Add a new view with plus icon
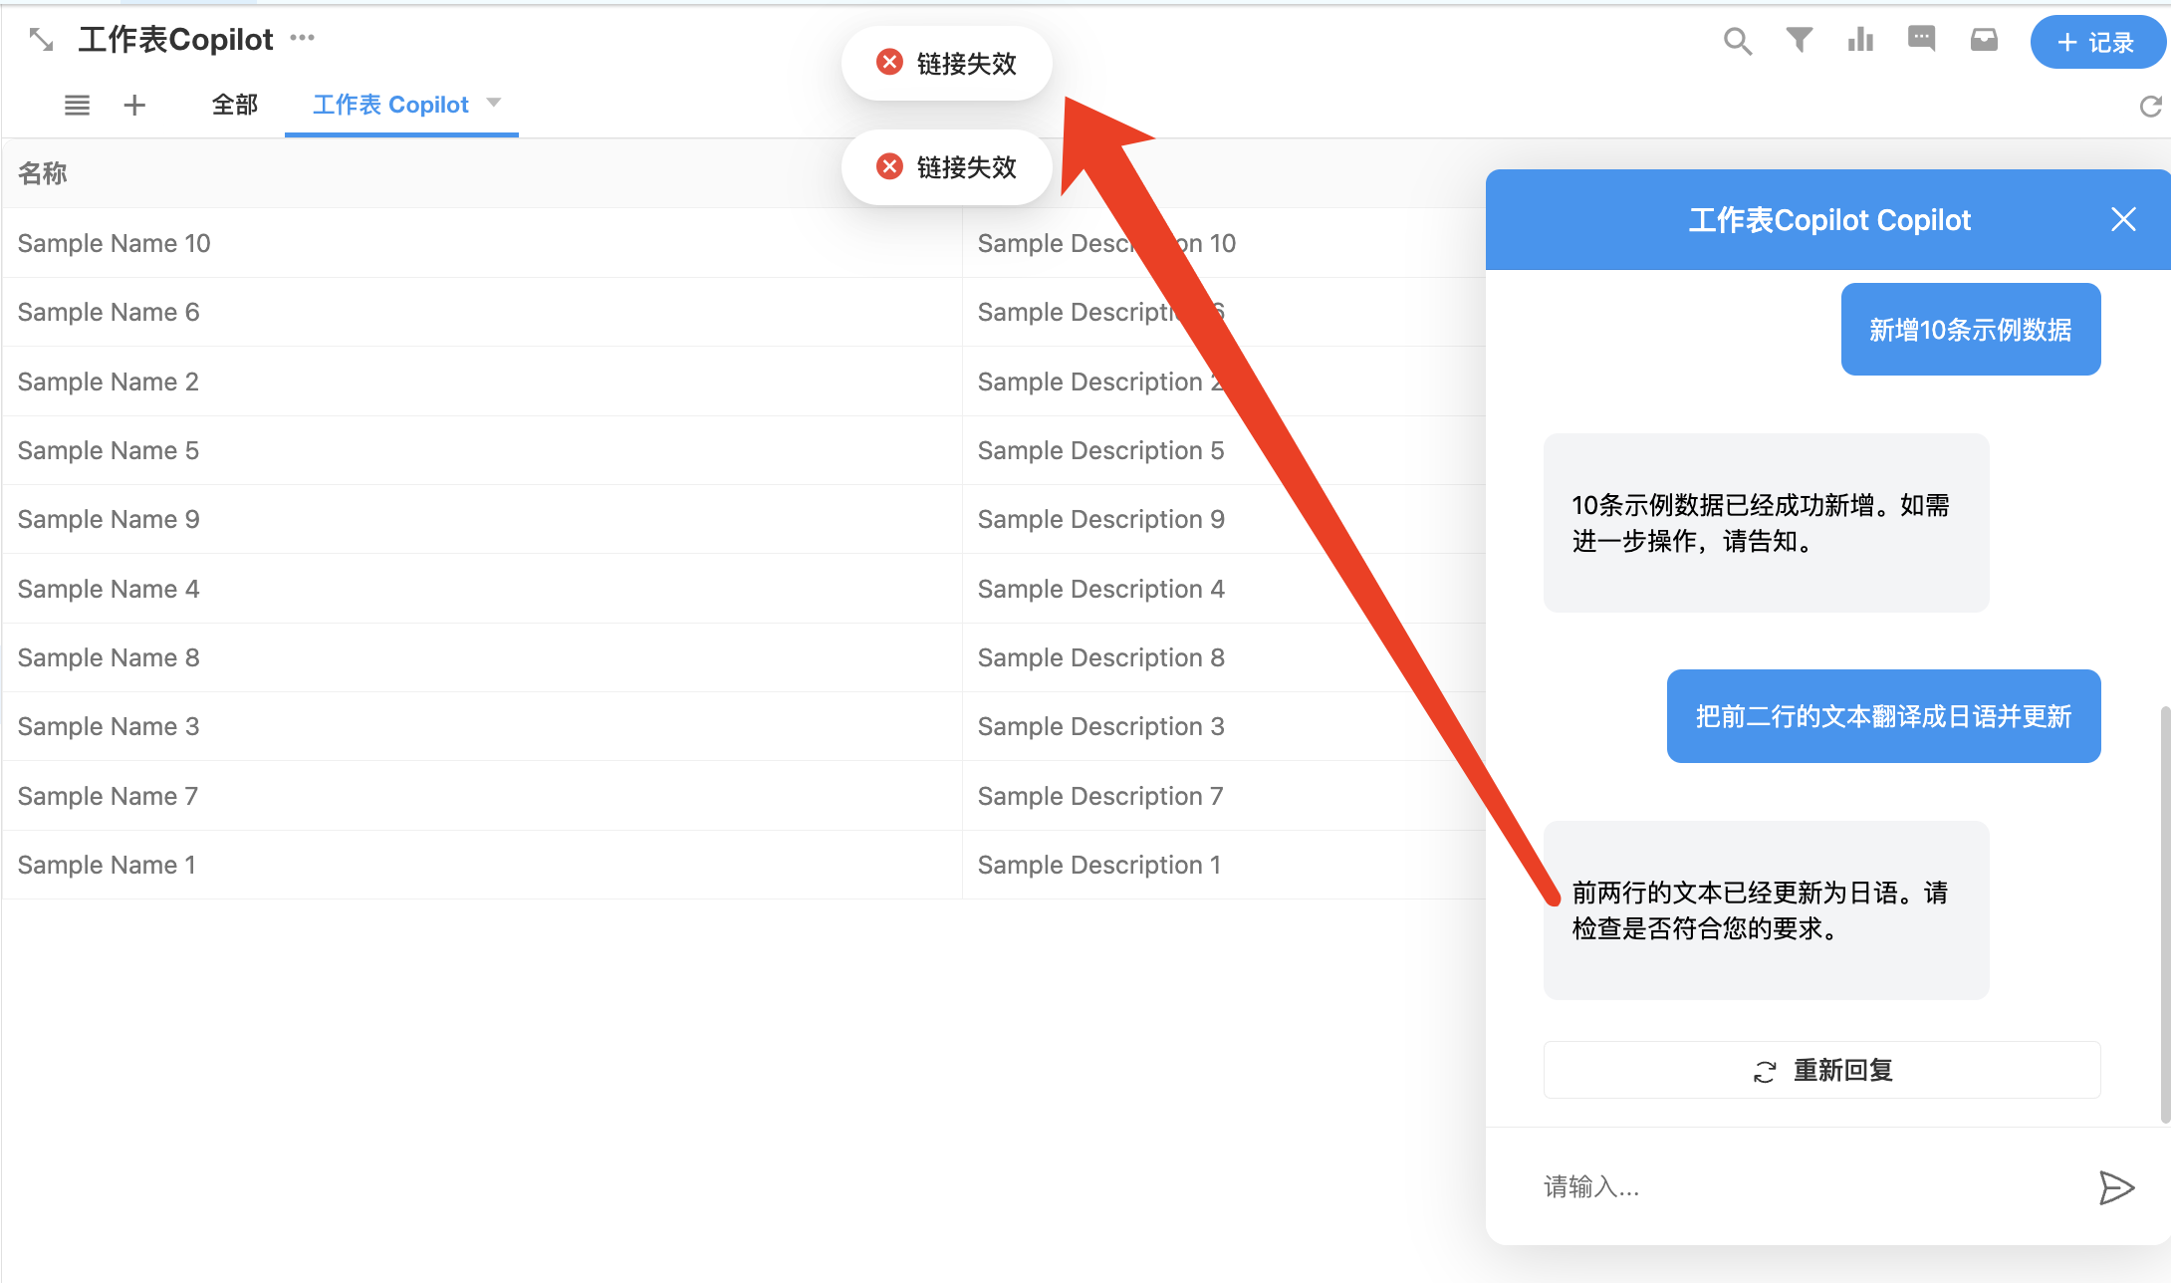This screenshot has height=1283, width=2171. (x=134, y=105)
